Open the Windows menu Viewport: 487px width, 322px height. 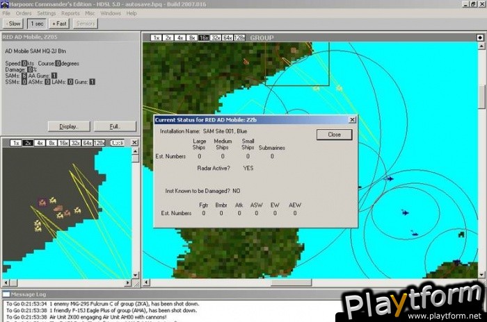click(x=111, y=13)
